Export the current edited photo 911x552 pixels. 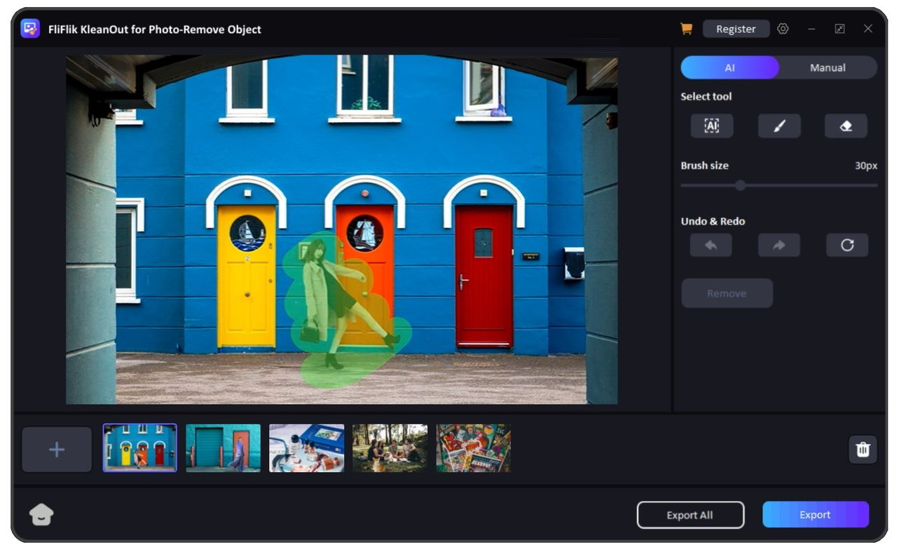815,514
